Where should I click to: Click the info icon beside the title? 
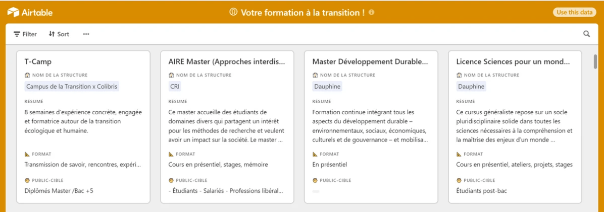point(372,13)
